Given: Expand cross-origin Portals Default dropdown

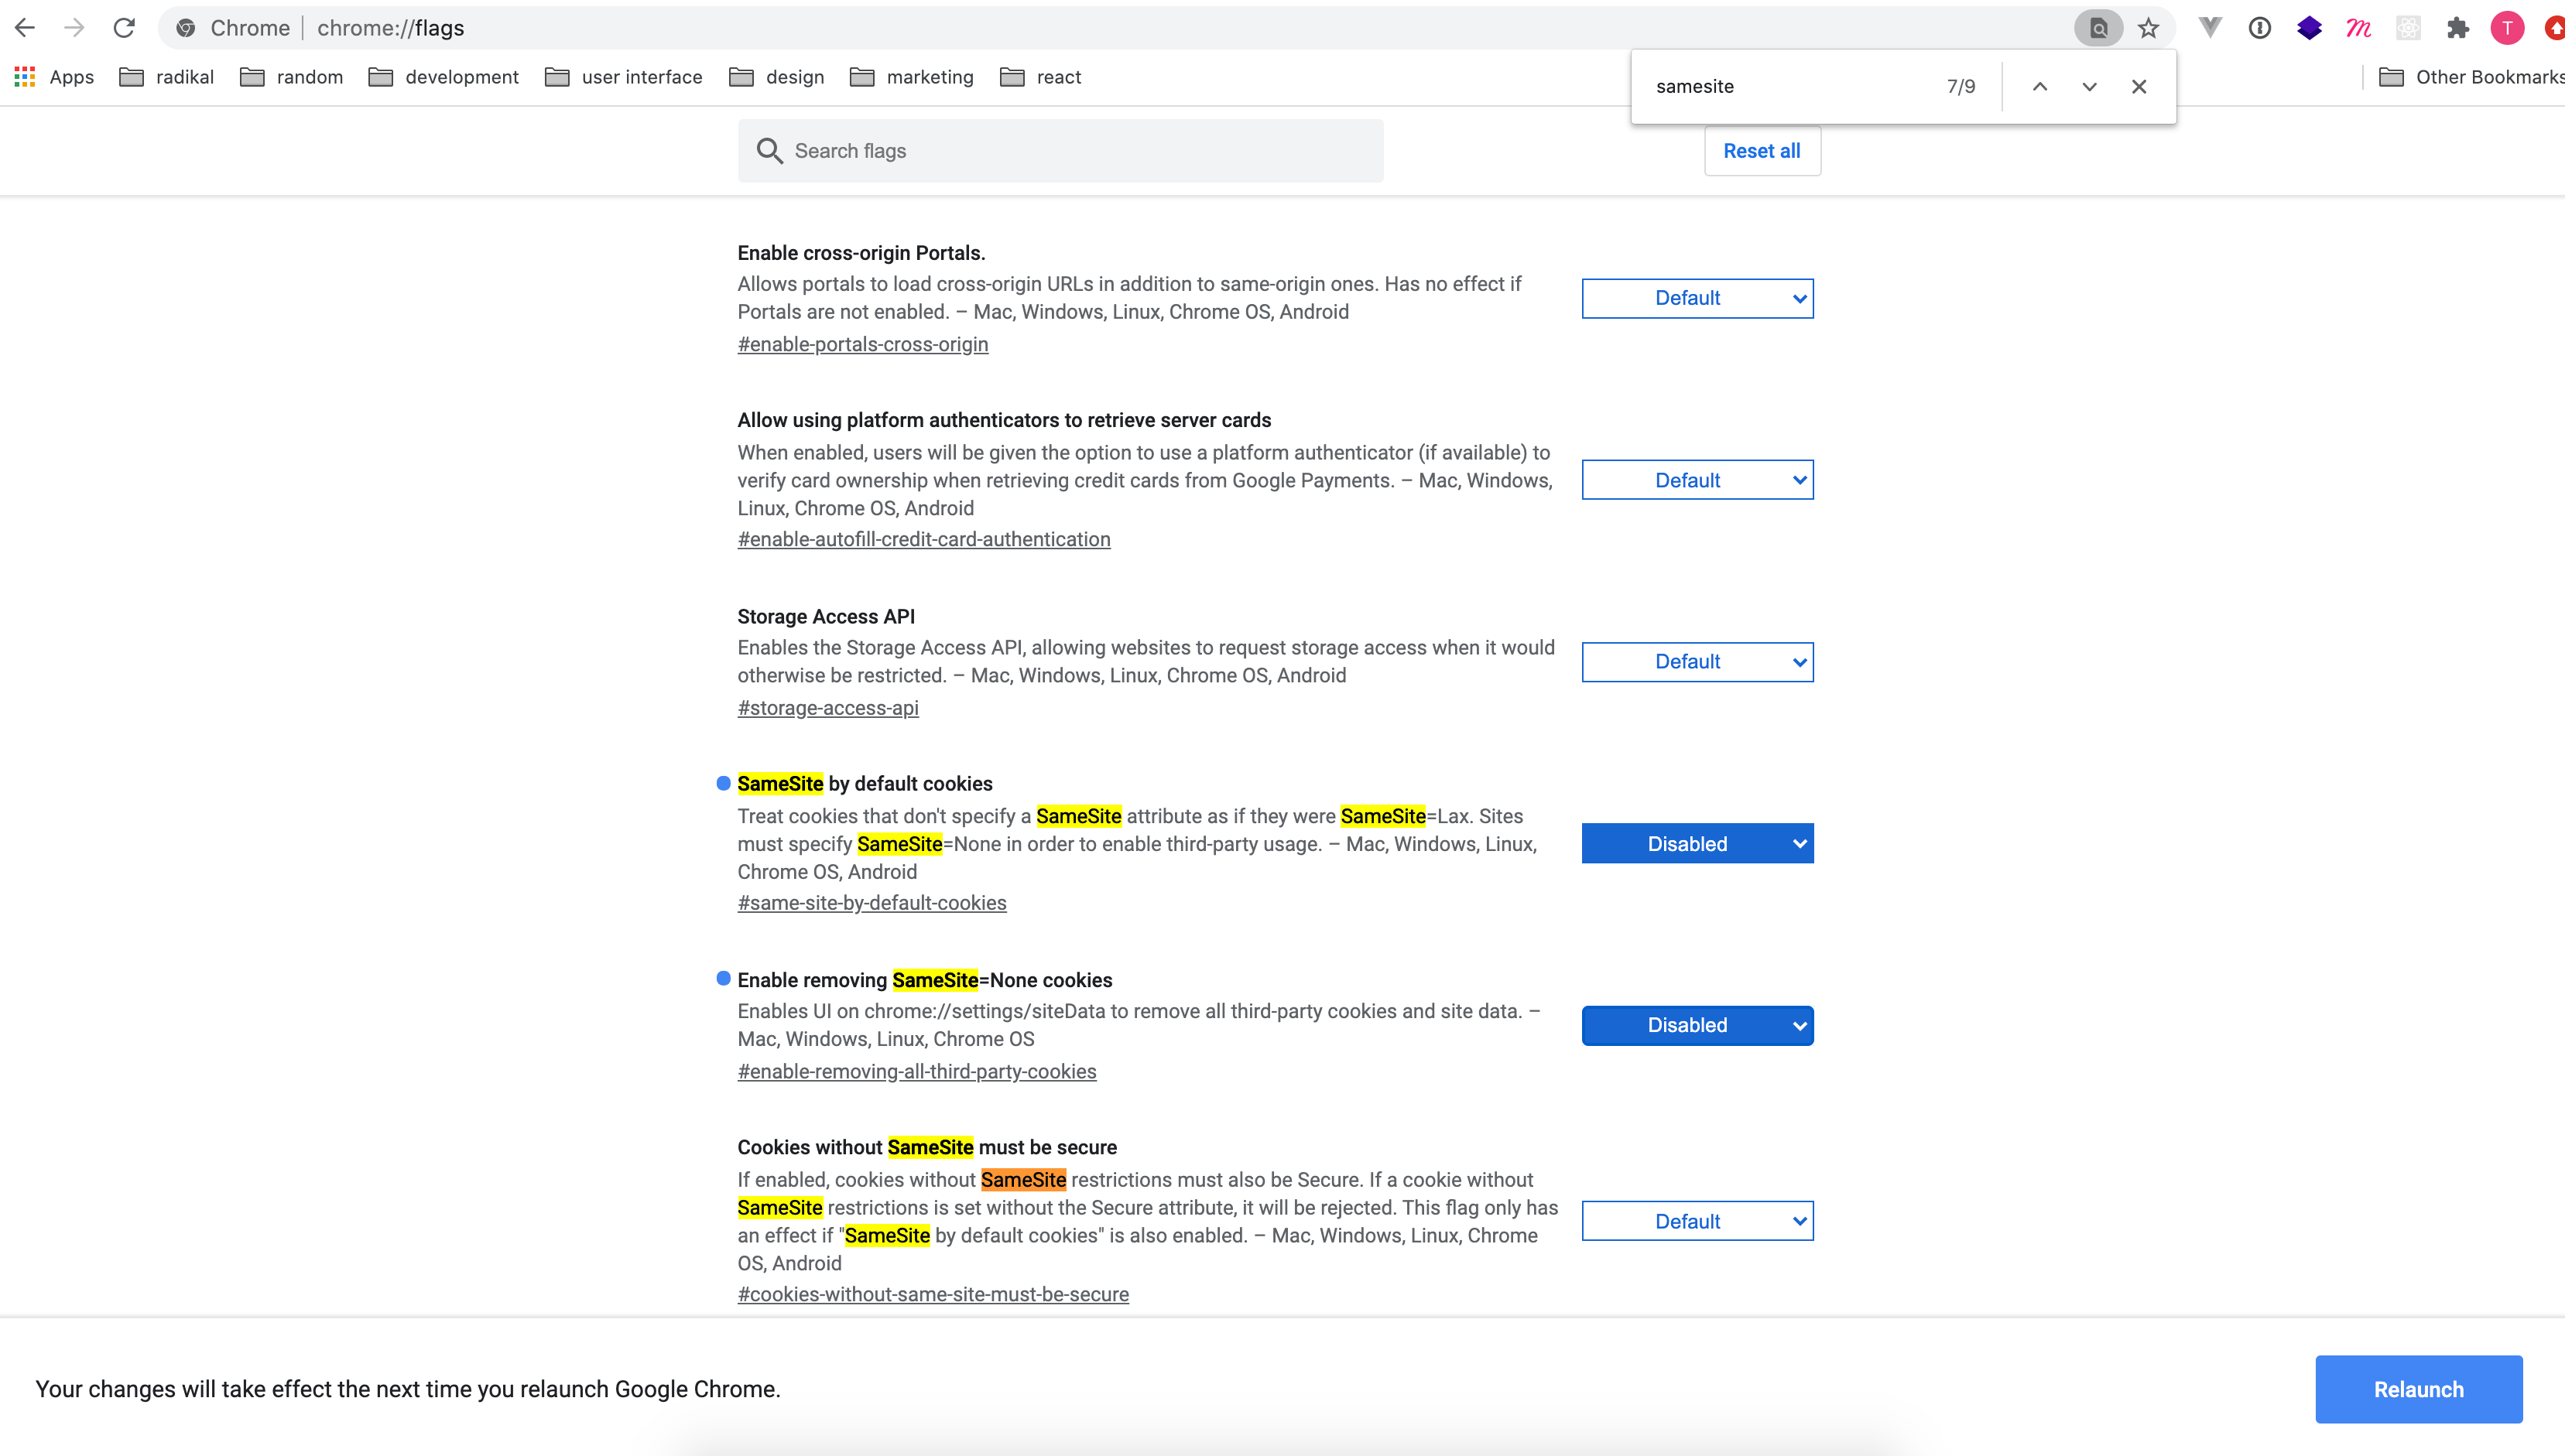Looking at the screenshot, I should pos(1697,298).
